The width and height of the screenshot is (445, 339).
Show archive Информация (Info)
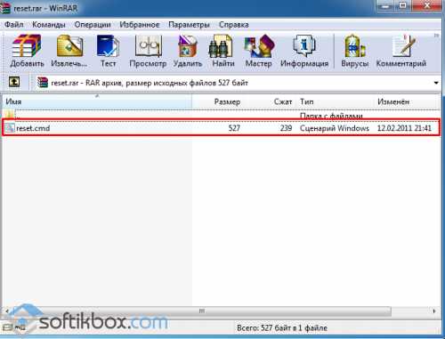(x=304, y=51)
